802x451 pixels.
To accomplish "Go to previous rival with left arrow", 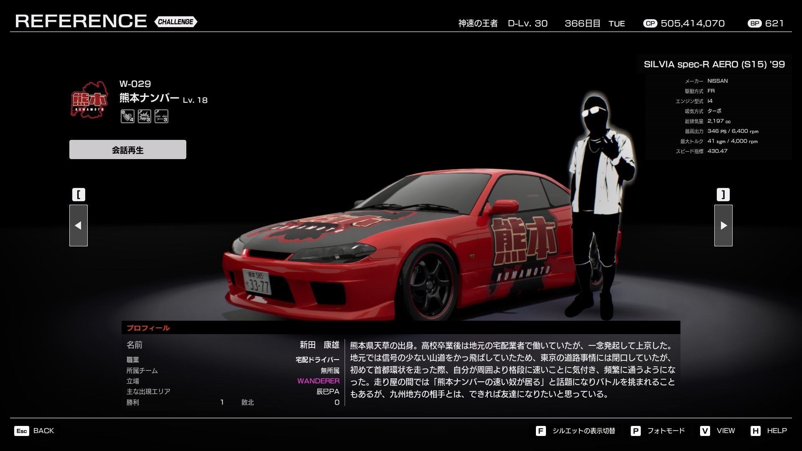I will point(79,225).
